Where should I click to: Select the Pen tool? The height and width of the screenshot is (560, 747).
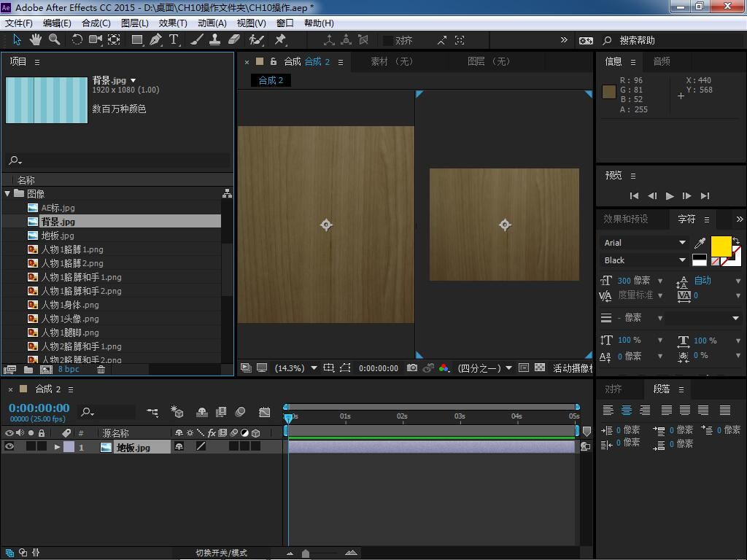(x=155, y=40)
